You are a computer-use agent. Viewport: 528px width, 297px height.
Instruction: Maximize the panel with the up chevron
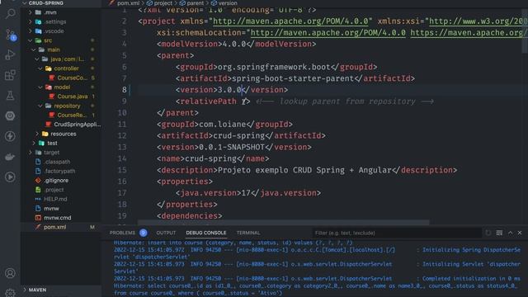point(511,233)
